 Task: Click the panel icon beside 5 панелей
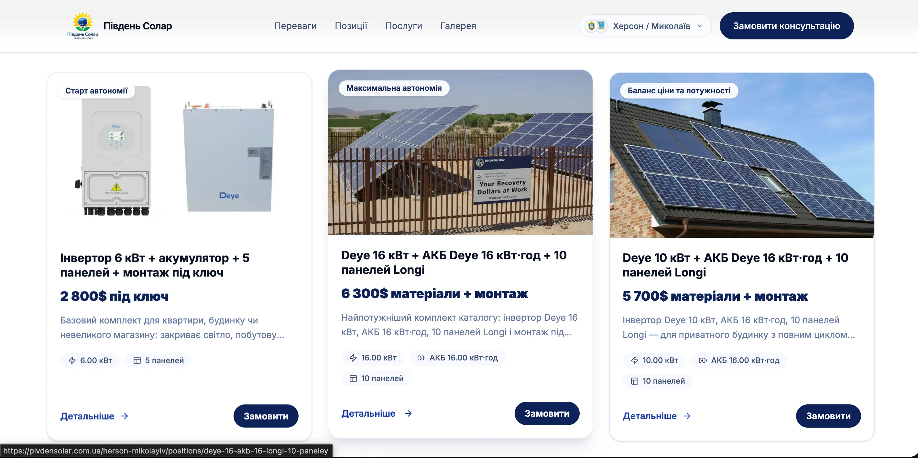click(x=137, y=360)
